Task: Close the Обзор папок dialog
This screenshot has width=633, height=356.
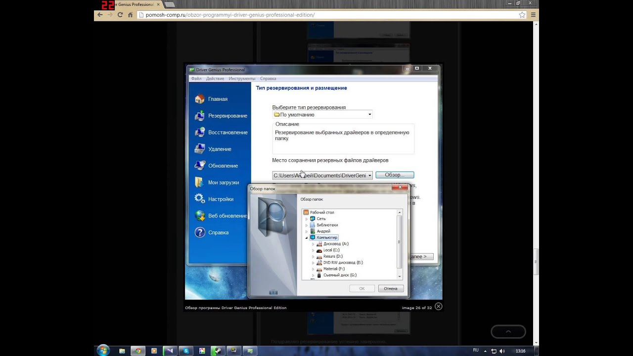Action: click(400, 187)
